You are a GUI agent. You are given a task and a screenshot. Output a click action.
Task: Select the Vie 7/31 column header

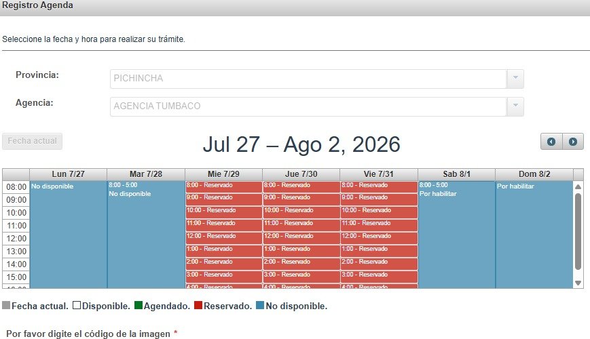pos(379,174)
